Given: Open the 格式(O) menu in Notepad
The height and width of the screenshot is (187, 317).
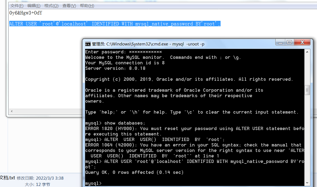Looking at the screenshot, I should (51, 6).
